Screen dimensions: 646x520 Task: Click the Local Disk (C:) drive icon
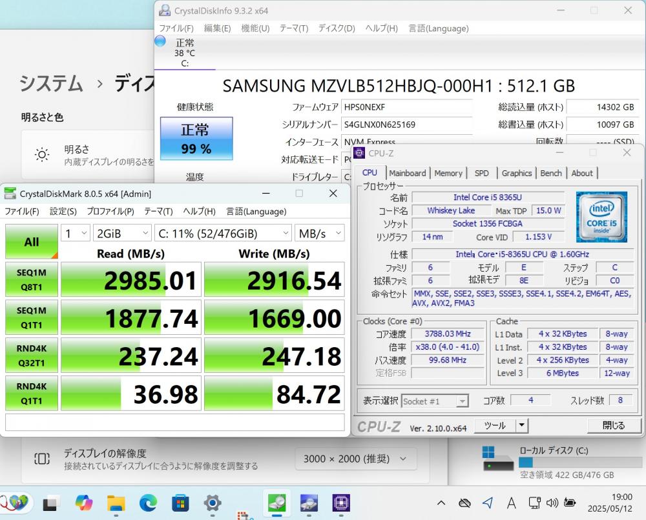(x=497, y=458)
